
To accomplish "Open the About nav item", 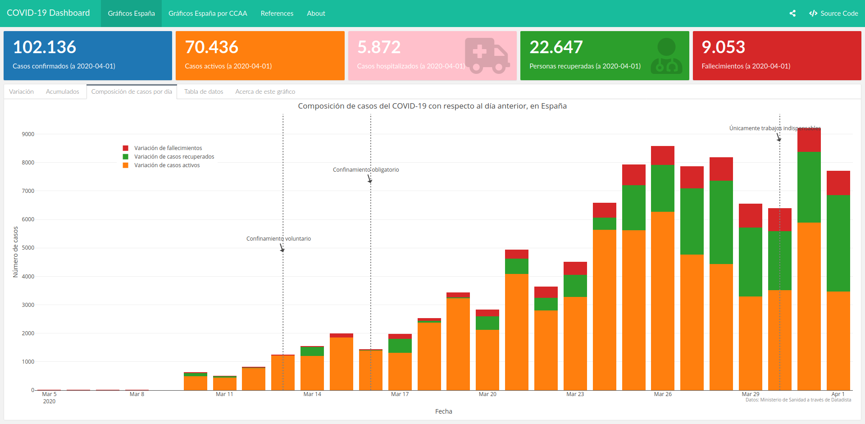I will [316, 14].
